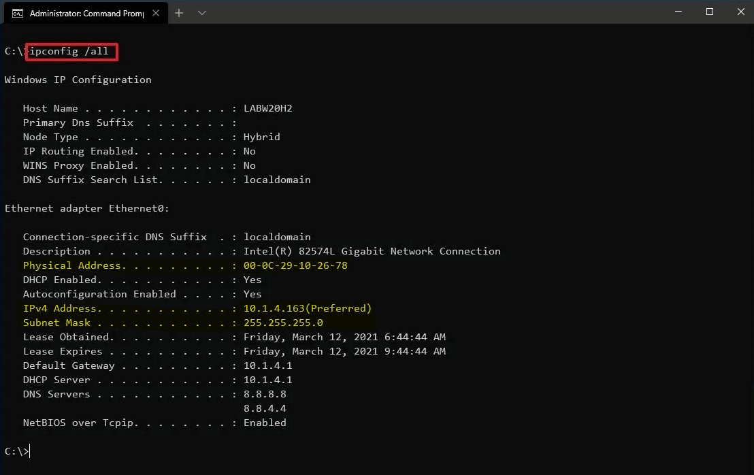Close the terminal window

[741, 12]
